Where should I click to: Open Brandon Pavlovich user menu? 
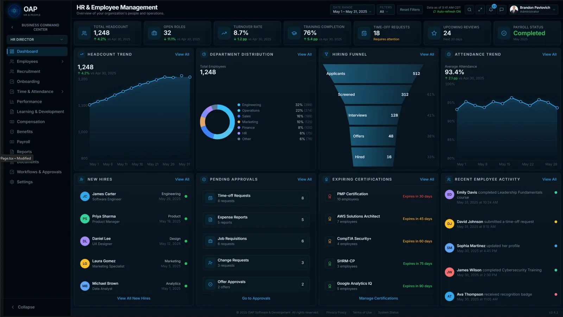[533, 10]
